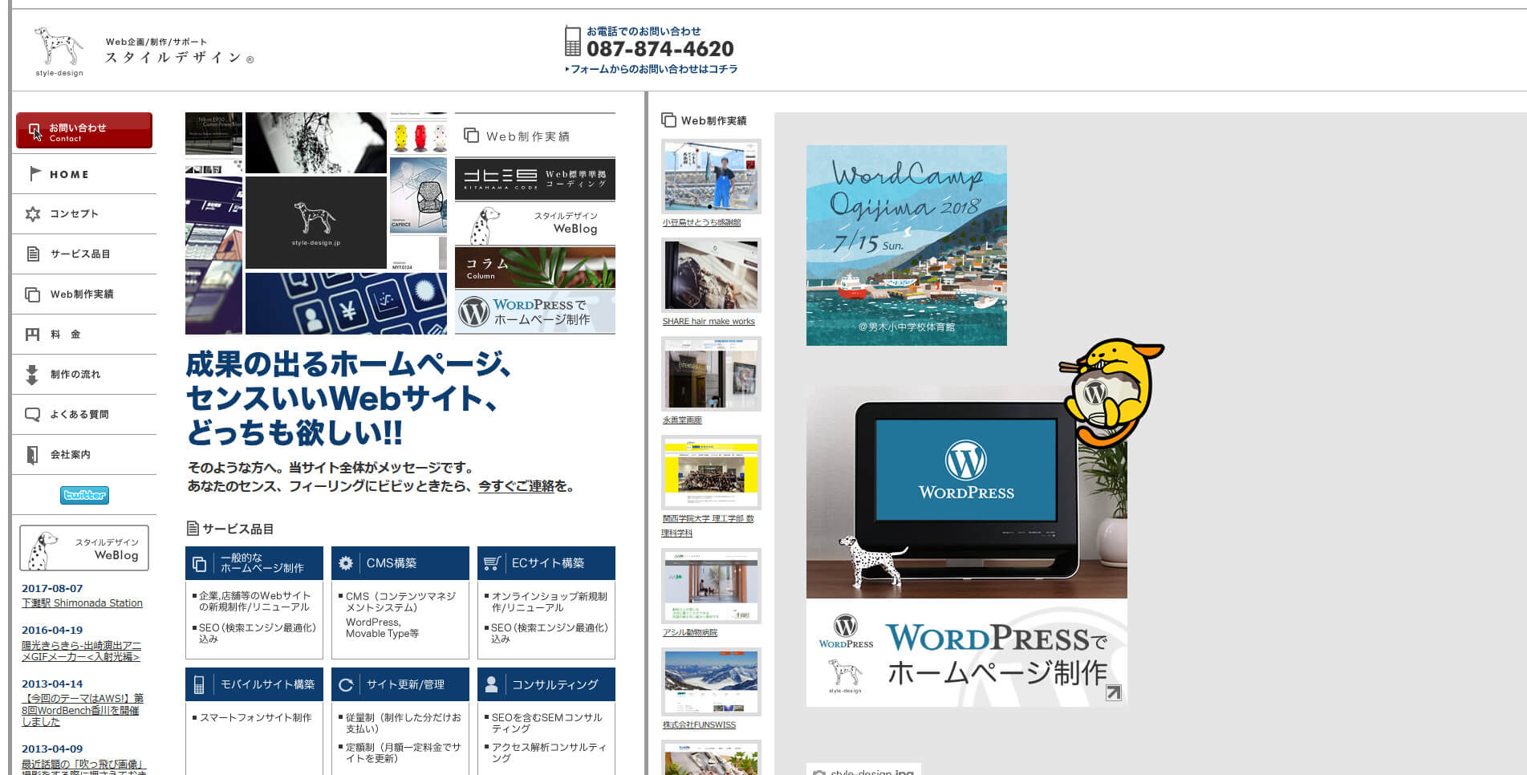Screen dimensions: 1527x775
Task: Click the Dalmatian style-design logo
Action: [59, 51]
